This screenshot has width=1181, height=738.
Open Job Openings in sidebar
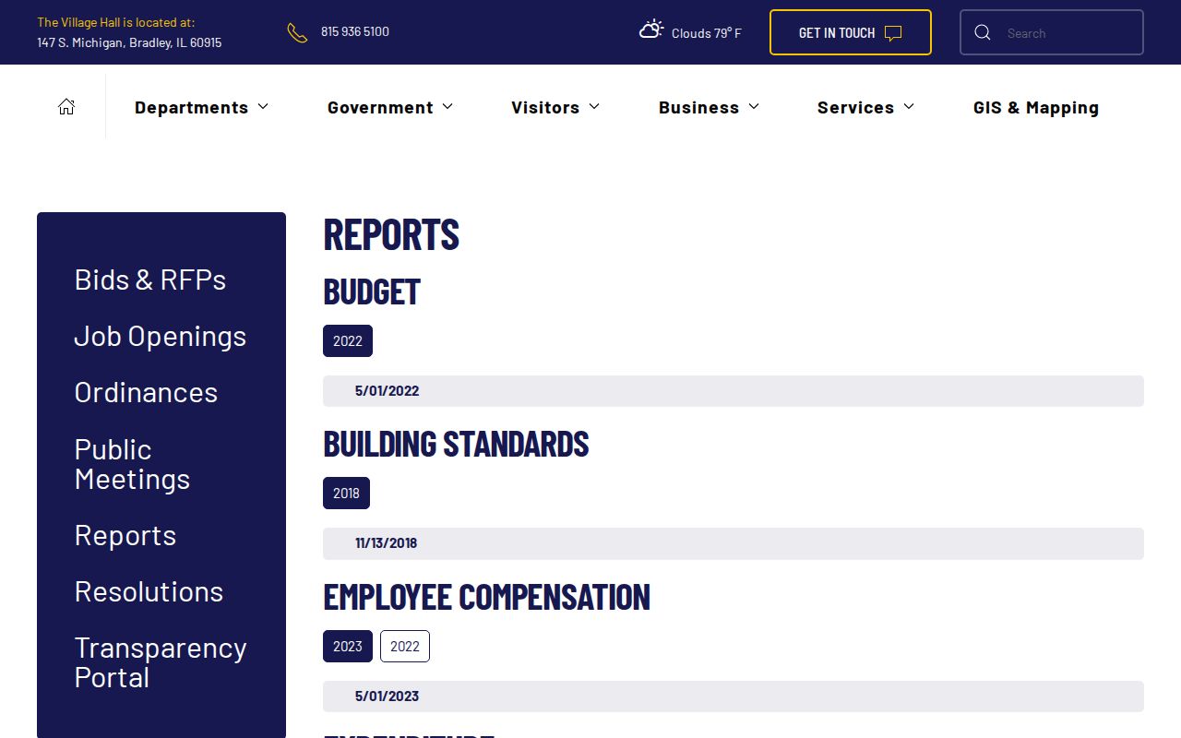point(161,336)
